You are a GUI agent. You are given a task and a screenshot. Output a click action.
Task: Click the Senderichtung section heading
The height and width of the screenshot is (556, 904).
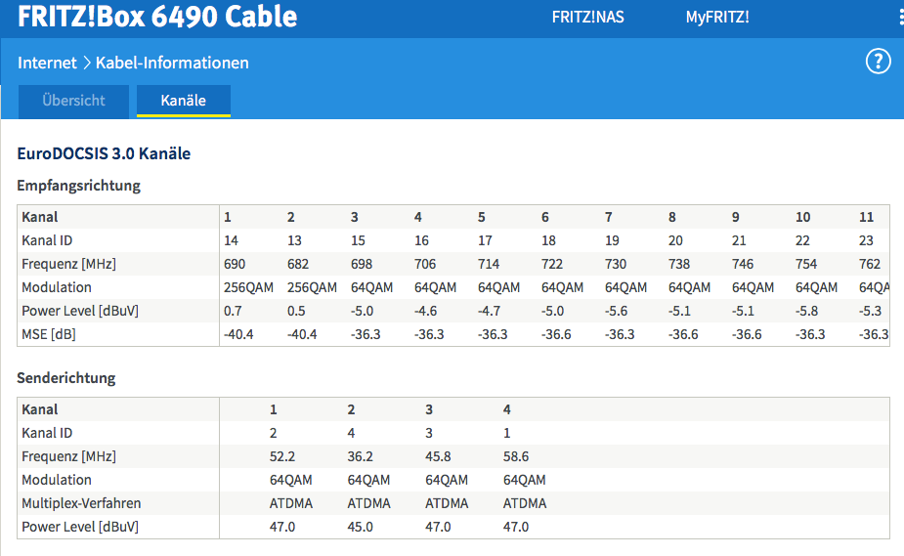click(x=66, y=377)
